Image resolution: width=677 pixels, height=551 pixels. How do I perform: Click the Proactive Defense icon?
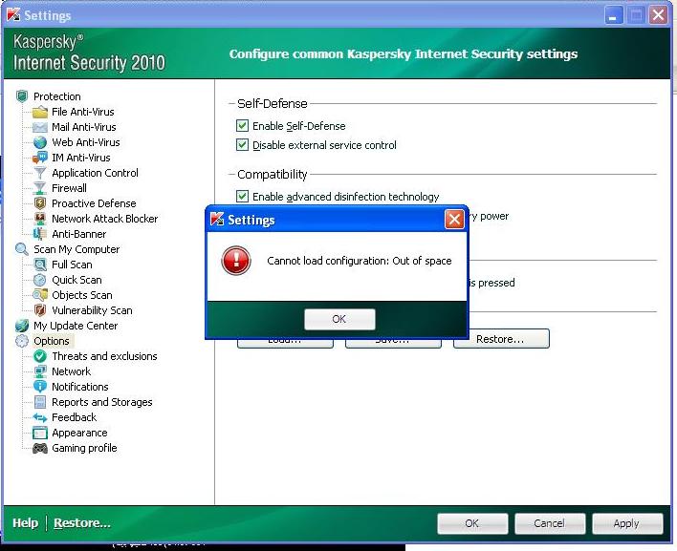click(x=40, y=203)
